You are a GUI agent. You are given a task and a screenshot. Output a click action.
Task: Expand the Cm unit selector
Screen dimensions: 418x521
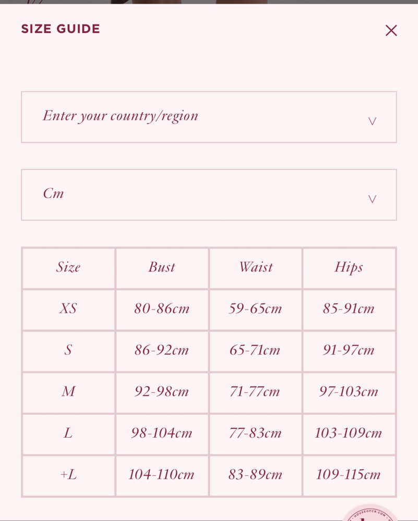(209, 195)
